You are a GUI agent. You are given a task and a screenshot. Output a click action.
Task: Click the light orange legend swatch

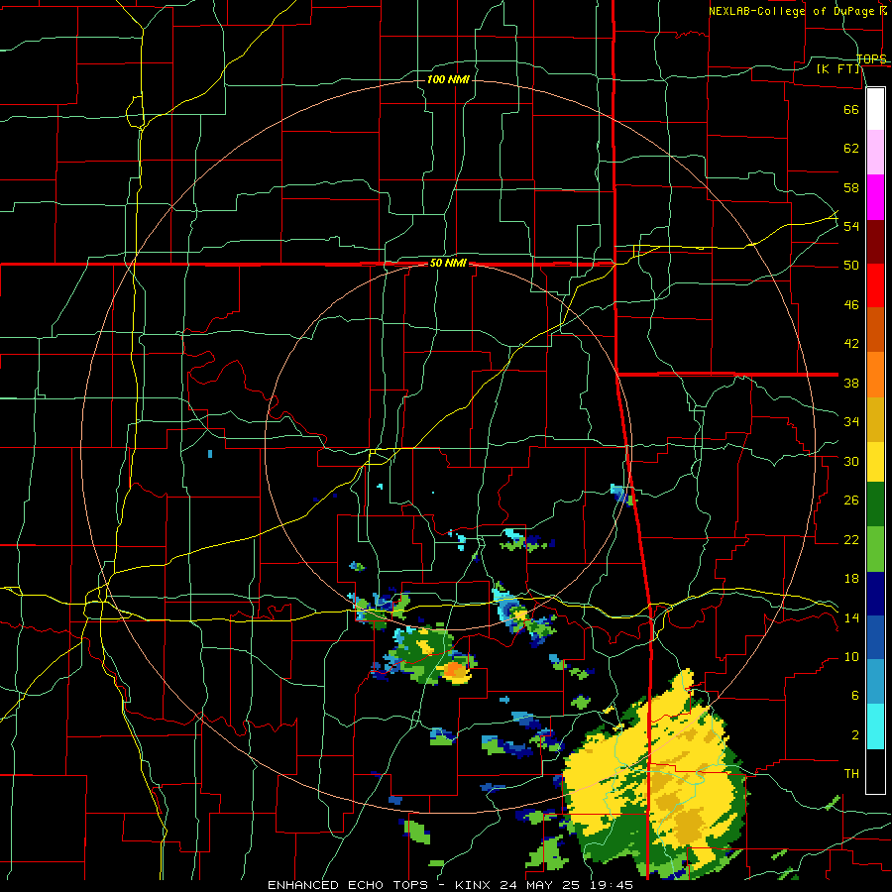(875, 375)
